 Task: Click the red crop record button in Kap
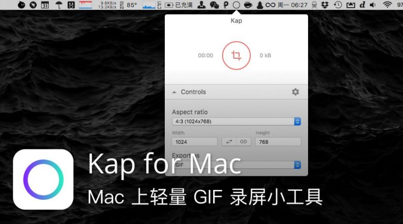[236, 56]
